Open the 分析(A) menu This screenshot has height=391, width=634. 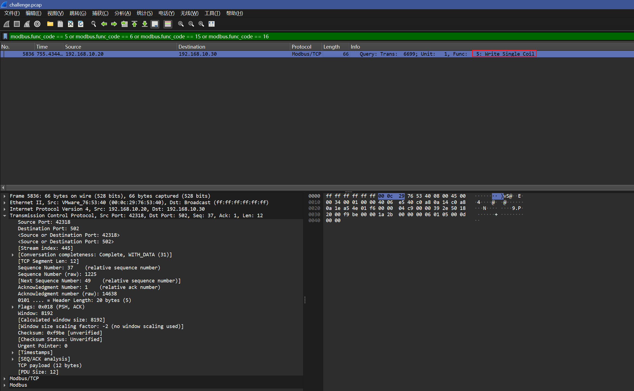coord(123,13)
